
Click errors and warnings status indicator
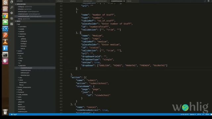pyautogui.click(x=14, y=114)
